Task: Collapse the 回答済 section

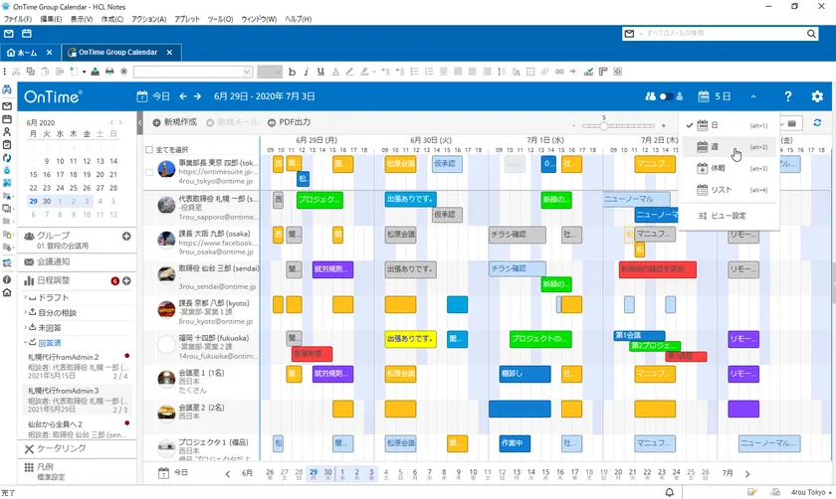Action: tap(26, 342)
